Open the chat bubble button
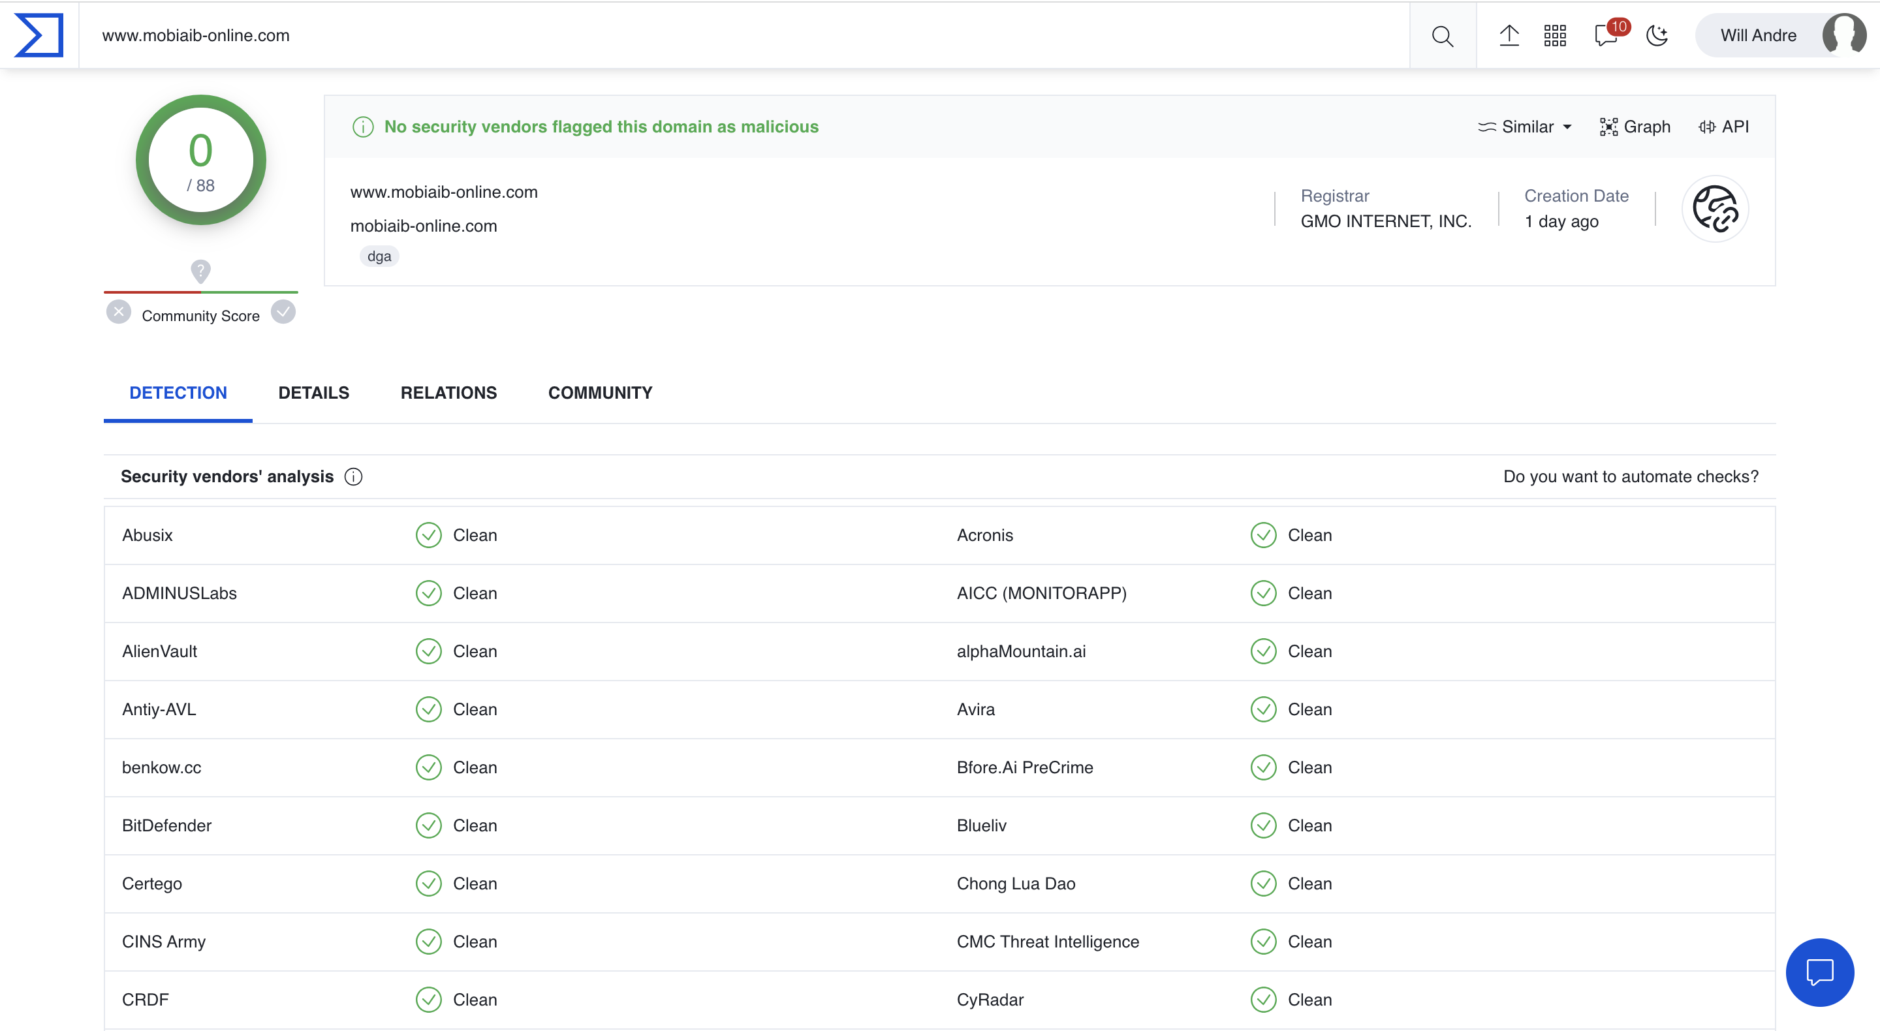The height and width of the screenshot is (1031, 1880). pyautogui.click(x=1819, y=972)
